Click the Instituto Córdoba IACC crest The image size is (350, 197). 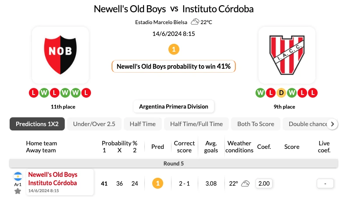coord(287,55)
